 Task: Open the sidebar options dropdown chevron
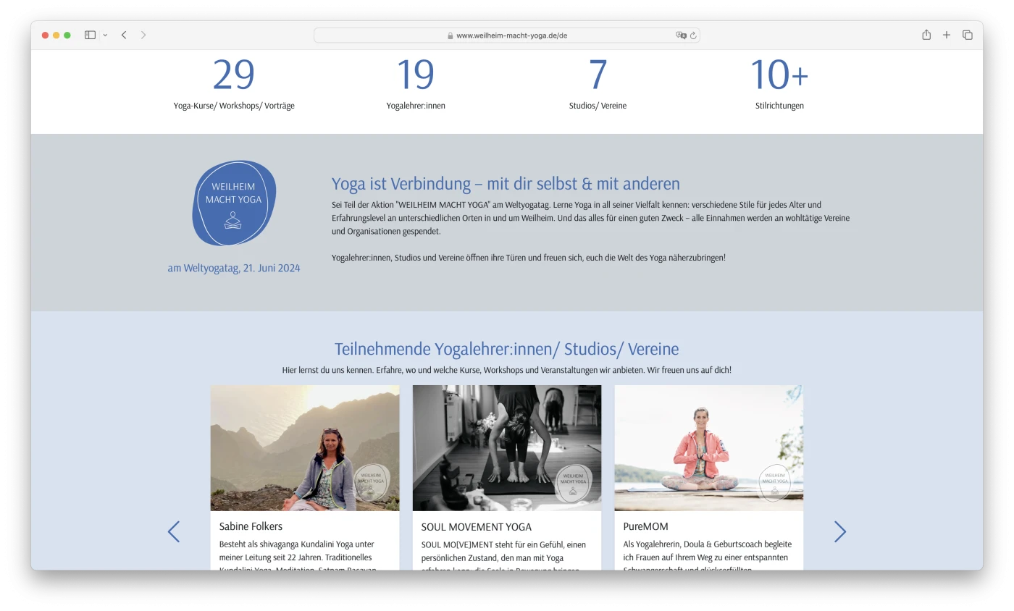105,34
